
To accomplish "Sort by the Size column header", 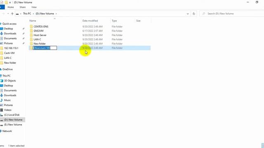I will click(x=138, y=21).
